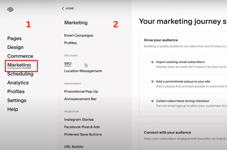This screenshot has height=150, width=227.
Task: Open Design in the main menu
Action: (15, 47)
